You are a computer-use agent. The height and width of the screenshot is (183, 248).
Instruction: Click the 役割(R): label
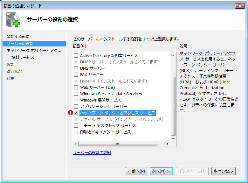click(x=80, y=46)
